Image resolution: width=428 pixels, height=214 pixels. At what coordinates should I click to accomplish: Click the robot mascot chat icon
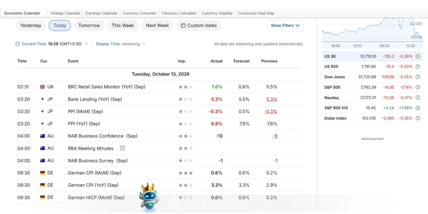(149, 197)
